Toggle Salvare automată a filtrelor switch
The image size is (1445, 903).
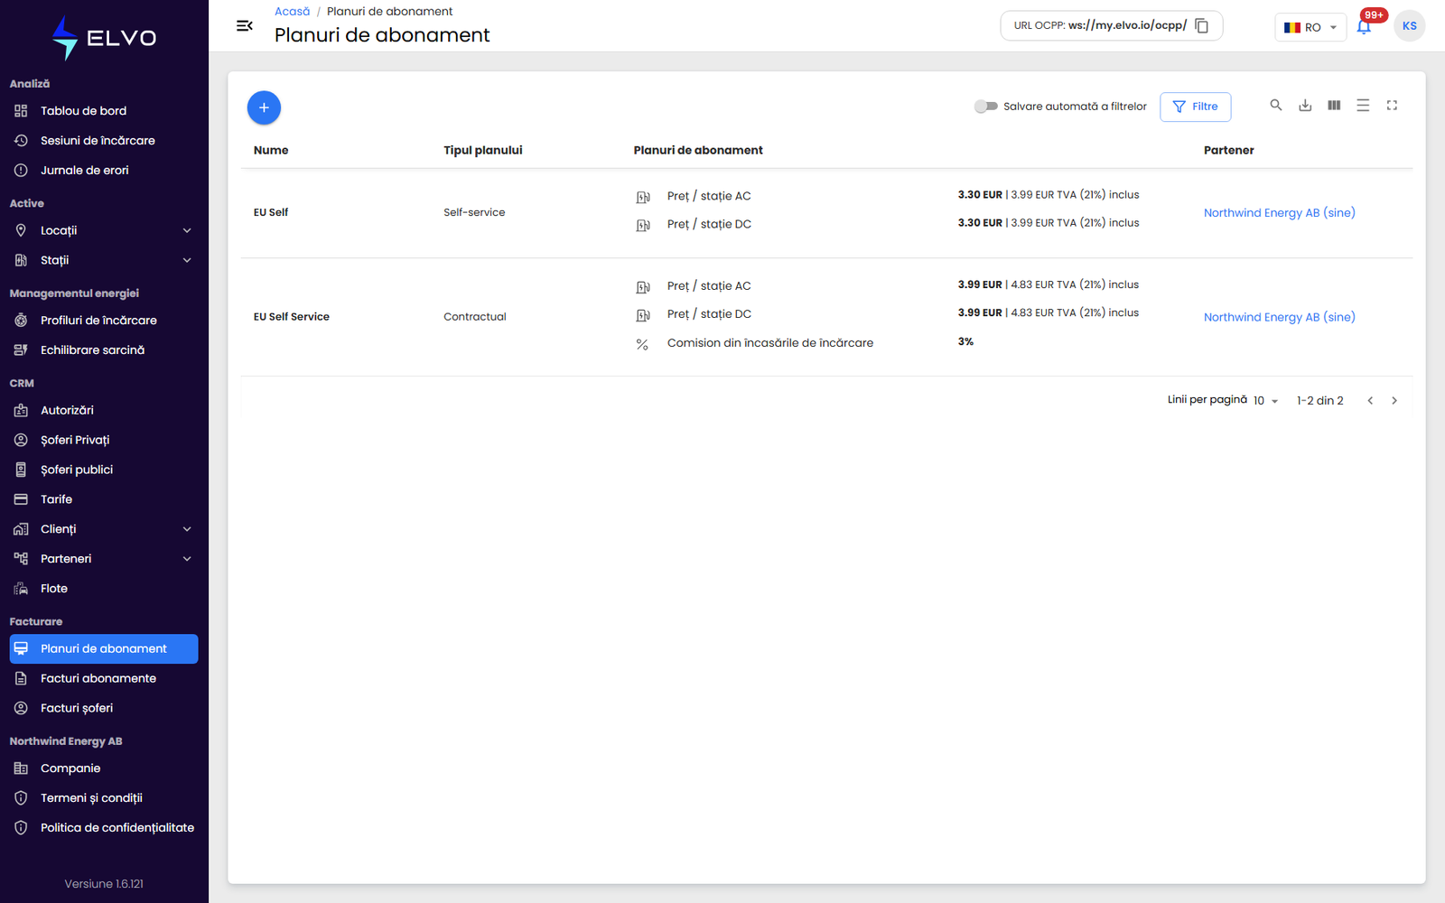[x=985, y=107]
